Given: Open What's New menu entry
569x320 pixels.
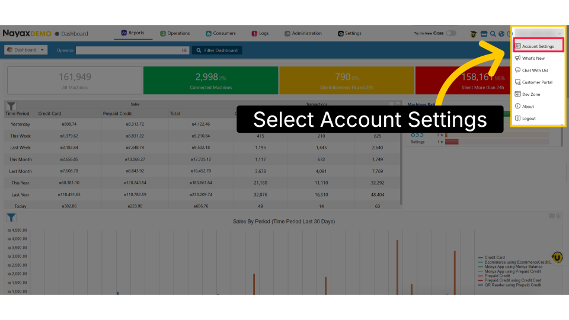Looking at the screenshot, I should tap(533, 58).
